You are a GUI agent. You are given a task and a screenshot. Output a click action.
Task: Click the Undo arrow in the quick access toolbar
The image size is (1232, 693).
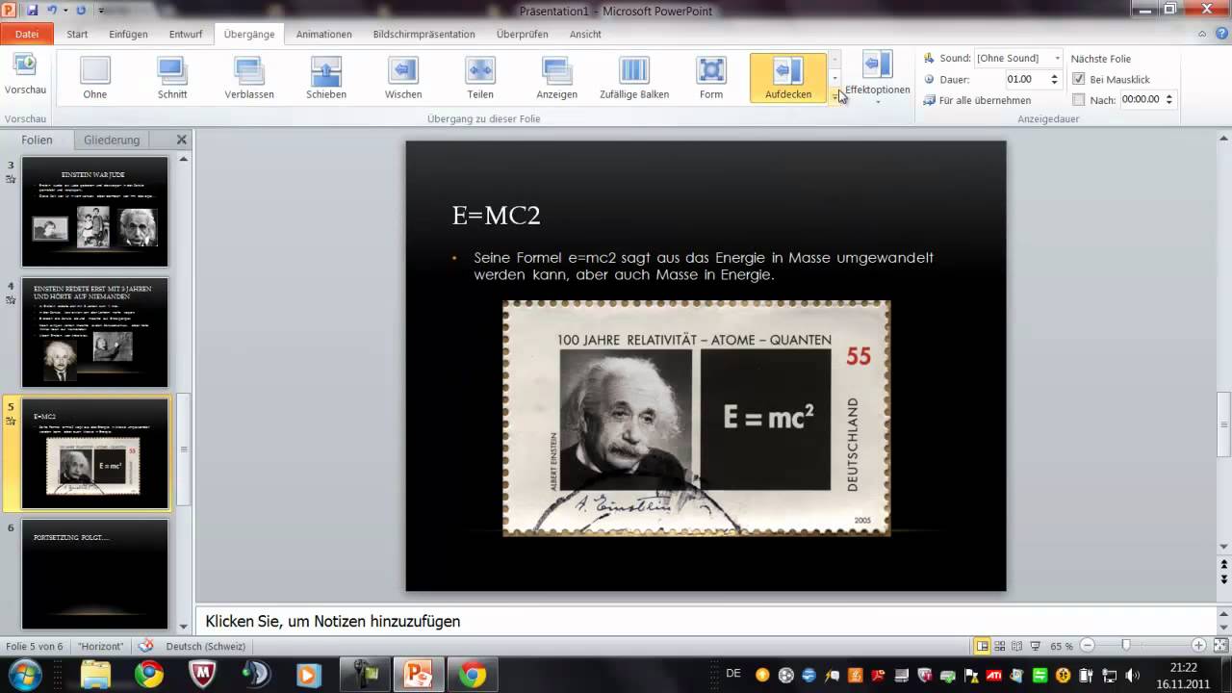click(53, 11)
